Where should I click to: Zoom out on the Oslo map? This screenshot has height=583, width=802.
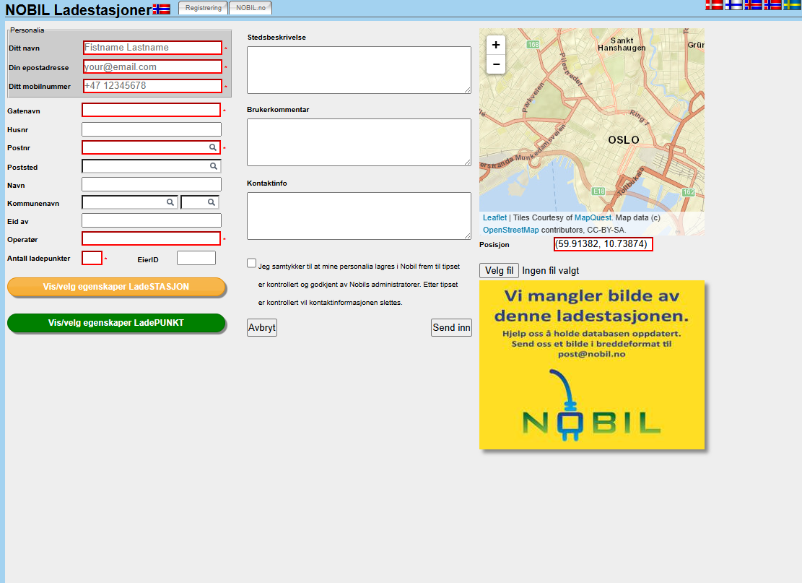pyautogui.click(x=496, y=64)
